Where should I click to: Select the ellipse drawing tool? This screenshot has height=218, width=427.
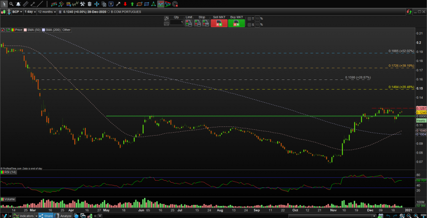[139, 4]
